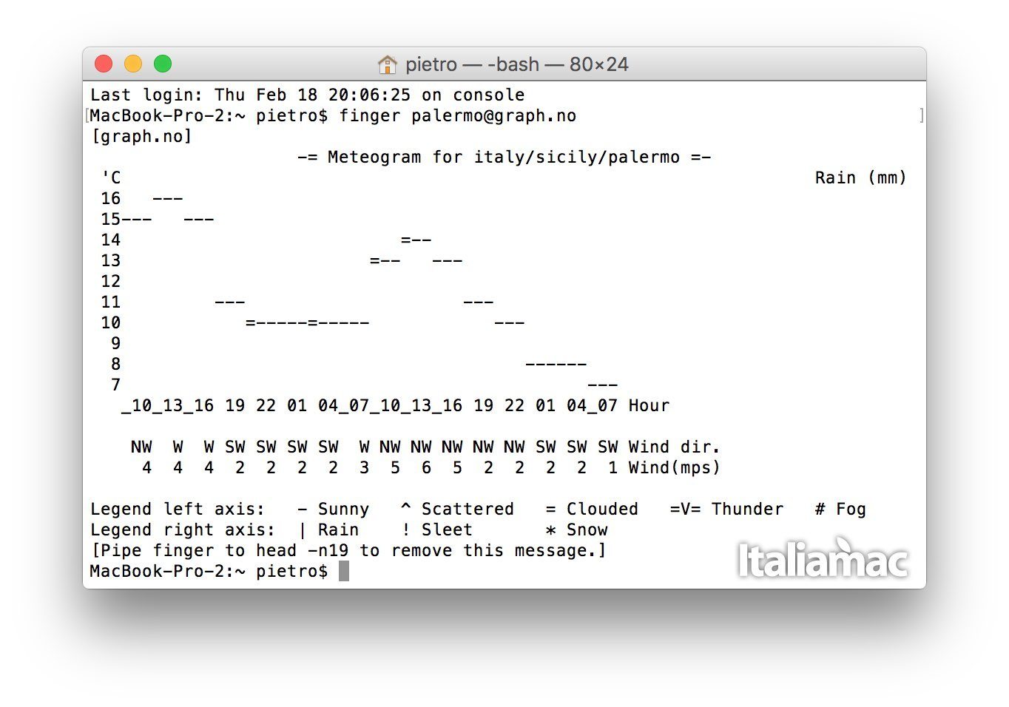The height and width of the screenshot is (707, 1009).
Task: Click the 16 degree temperature label
Action: 111,199
